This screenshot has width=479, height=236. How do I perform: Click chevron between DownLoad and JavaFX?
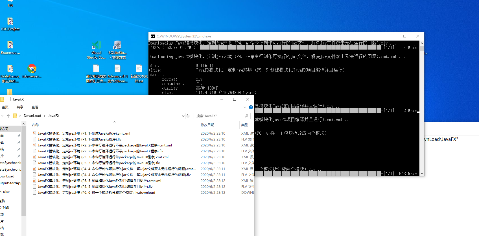click(45, 116)
